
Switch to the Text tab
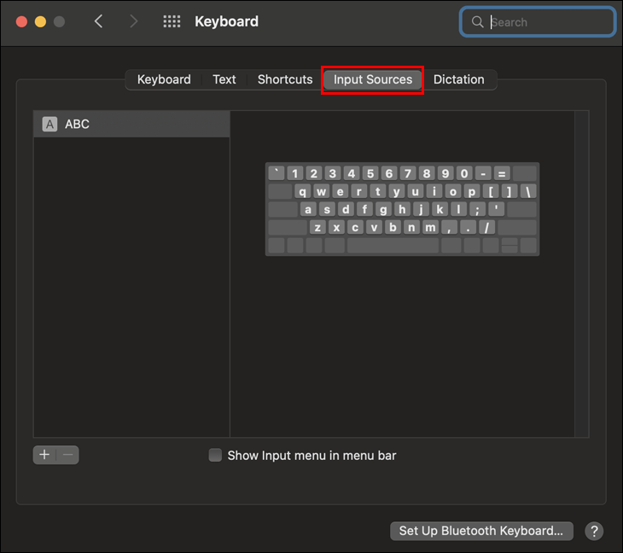(x=224, y=79)
